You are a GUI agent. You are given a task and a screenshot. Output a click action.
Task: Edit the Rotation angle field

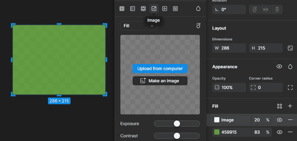point(229,9)
